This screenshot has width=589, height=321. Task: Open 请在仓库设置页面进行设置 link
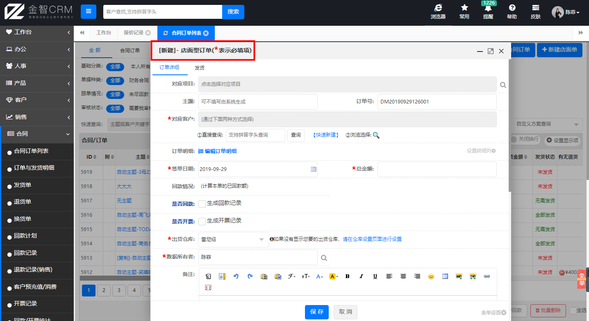[372, 239]
